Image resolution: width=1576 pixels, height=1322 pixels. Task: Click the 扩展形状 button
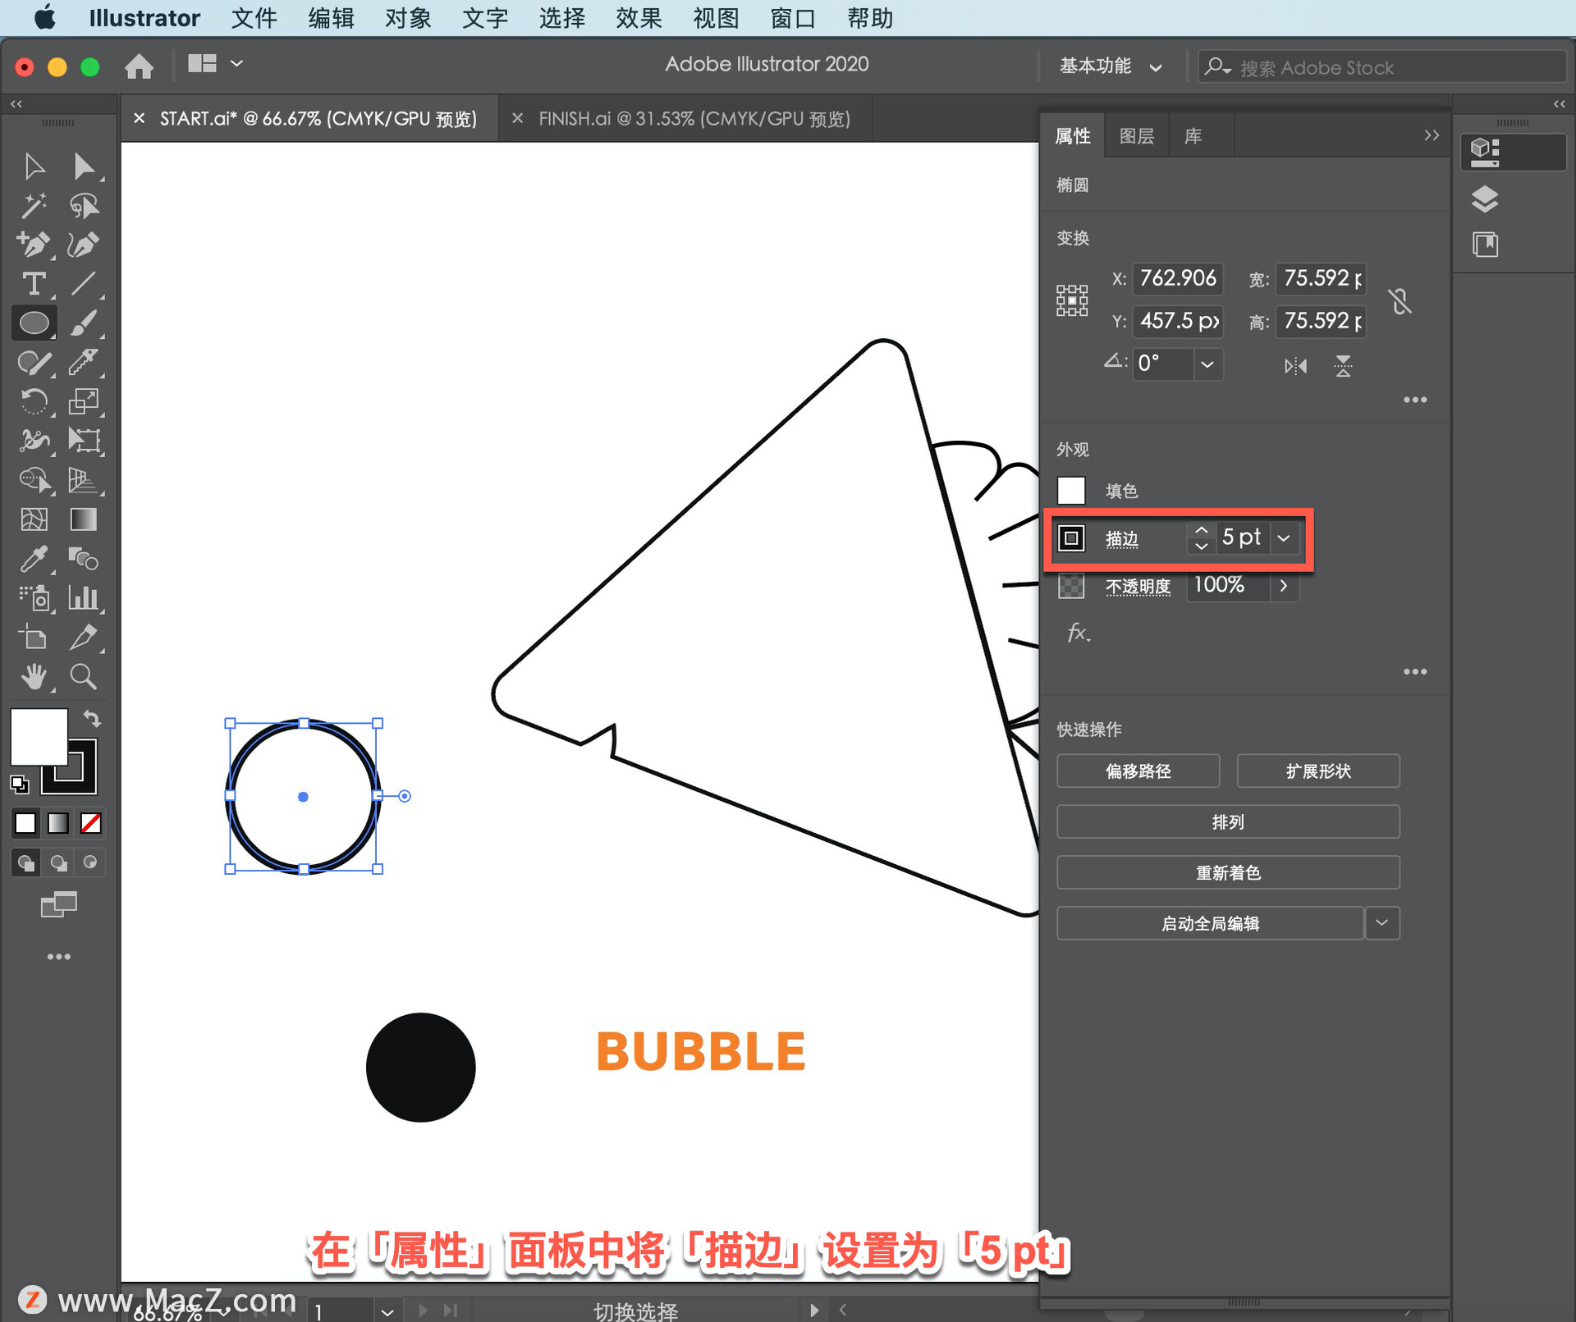[x=1317, y=771]
